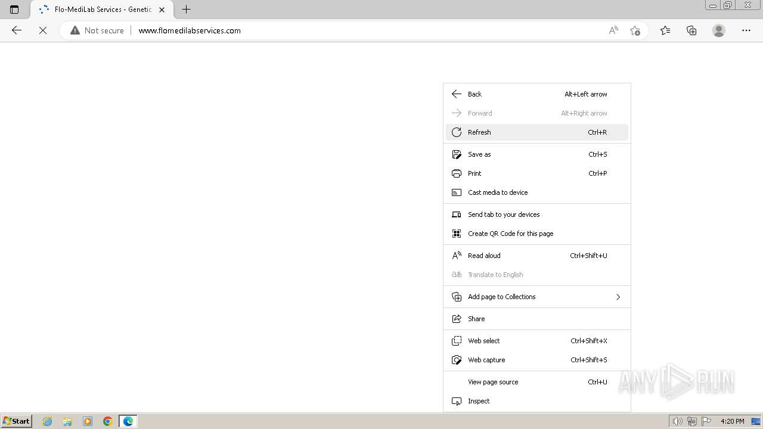The height and width of the screenshot is (429, 763).
Task: Open a new tab with plus button
Action: [x=186, y=10]
